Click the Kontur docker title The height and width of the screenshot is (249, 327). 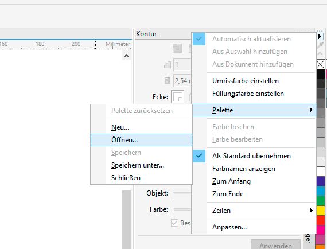pos(146,34)
